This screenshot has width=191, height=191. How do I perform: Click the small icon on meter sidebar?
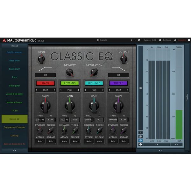[140, 88]
